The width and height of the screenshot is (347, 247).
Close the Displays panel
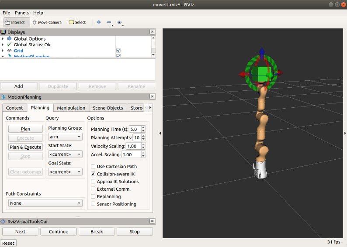tap(152, 32)
